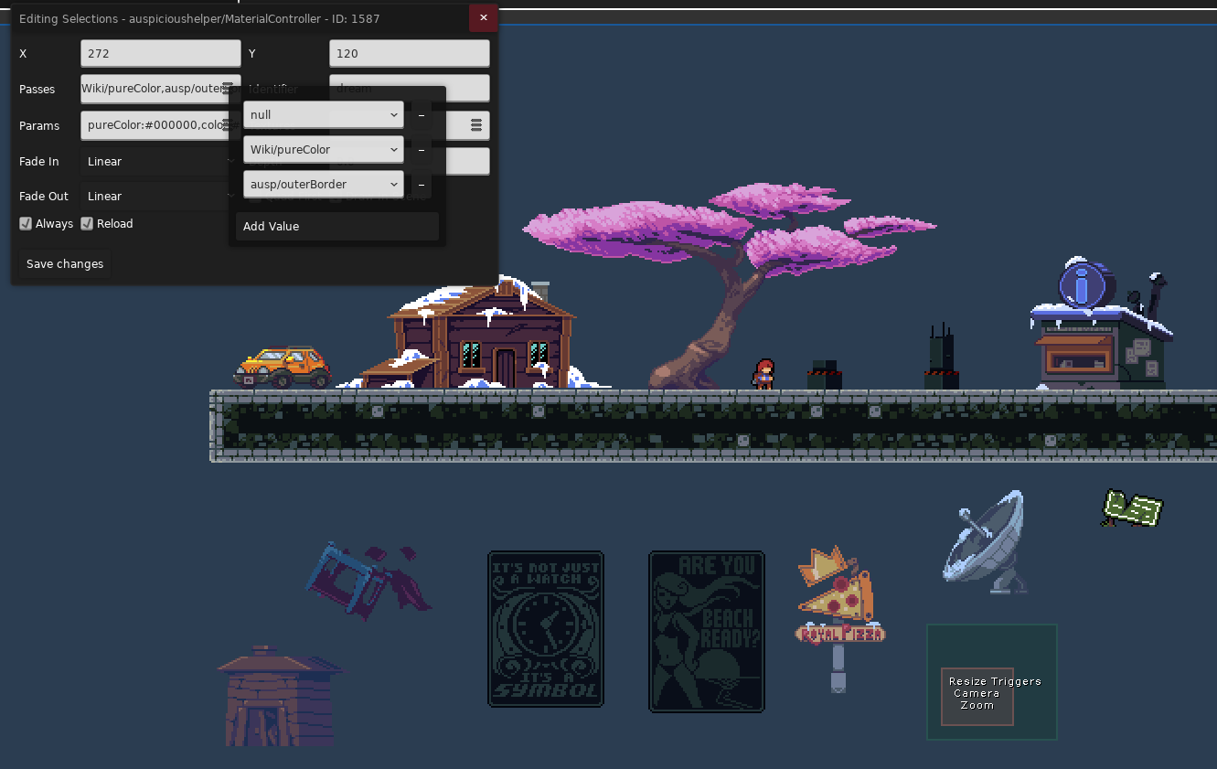Click the X coordinate input field

coord(160,54)
